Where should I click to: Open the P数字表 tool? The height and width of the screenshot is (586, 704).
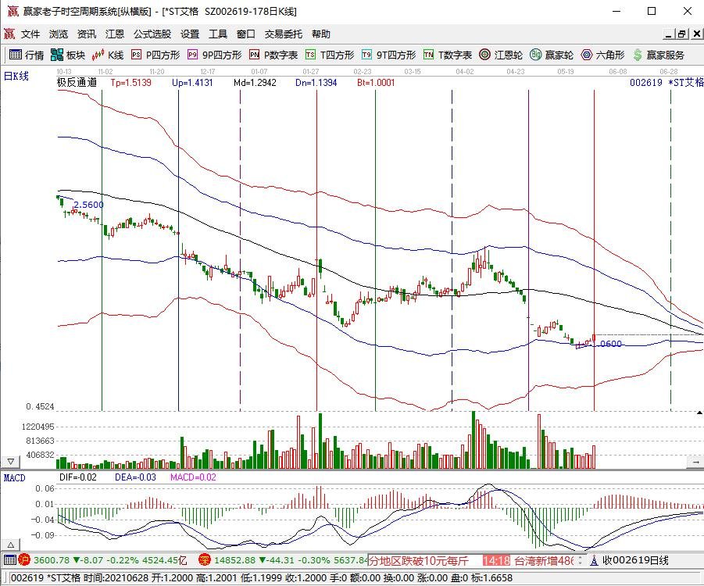[x=273, y=55]
